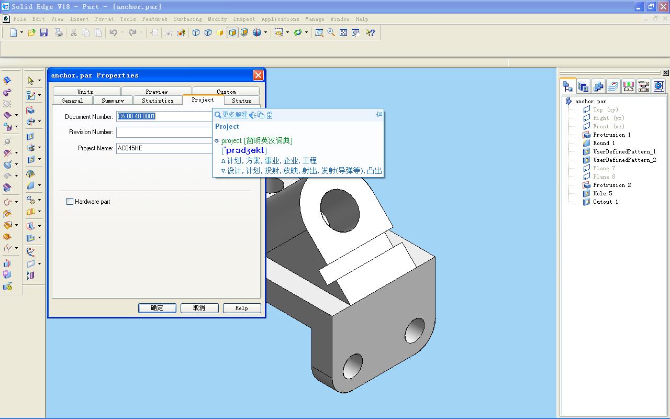Screen dimensions: 670x419
Task: Click the shaded with visible edges view icon
Action: point(232,32)
